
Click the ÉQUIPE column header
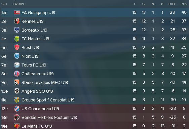[19, 4]
